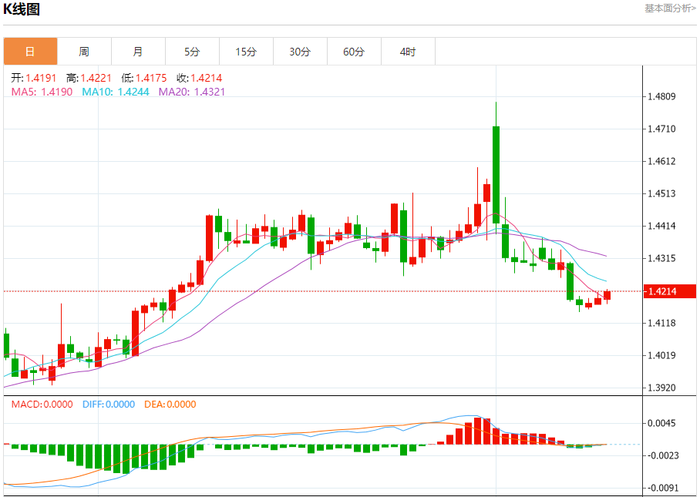
Task: Select the 日 daily chart tab
Action: 30,52
